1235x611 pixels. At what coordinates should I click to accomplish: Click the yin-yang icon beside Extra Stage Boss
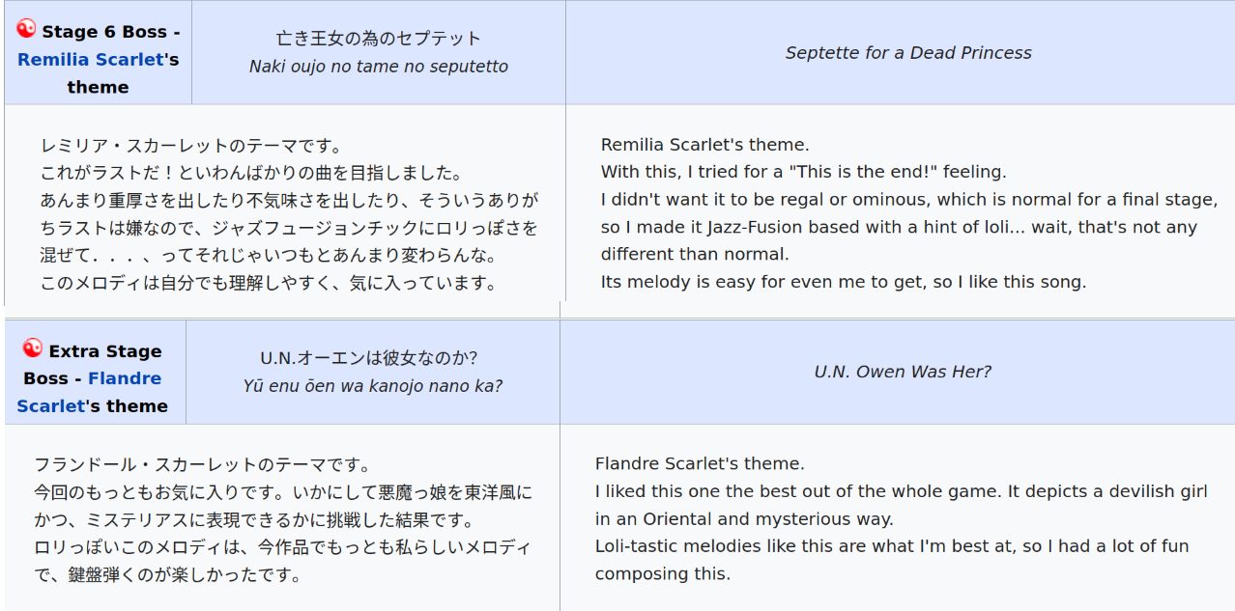33,348
